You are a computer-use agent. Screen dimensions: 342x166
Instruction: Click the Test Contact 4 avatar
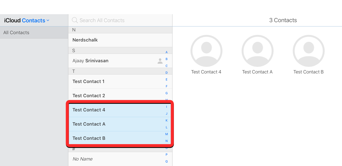pyautogui.click(x=206, y=51)
